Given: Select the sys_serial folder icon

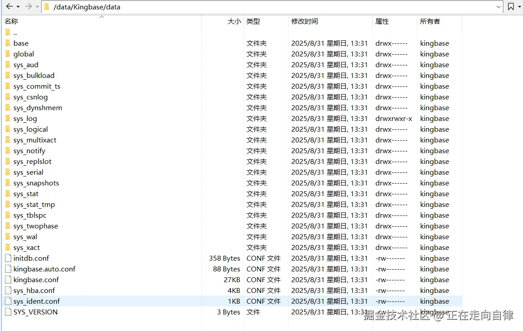Looking at the screenshot, I should [x=8, y=172].
